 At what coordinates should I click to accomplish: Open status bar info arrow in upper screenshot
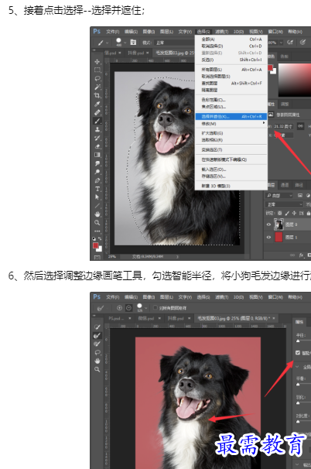tap(177, 257)
